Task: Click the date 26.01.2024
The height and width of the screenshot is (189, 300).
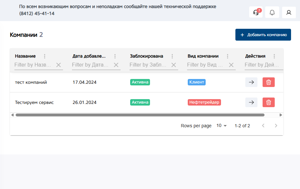Action: click(84, 102)
